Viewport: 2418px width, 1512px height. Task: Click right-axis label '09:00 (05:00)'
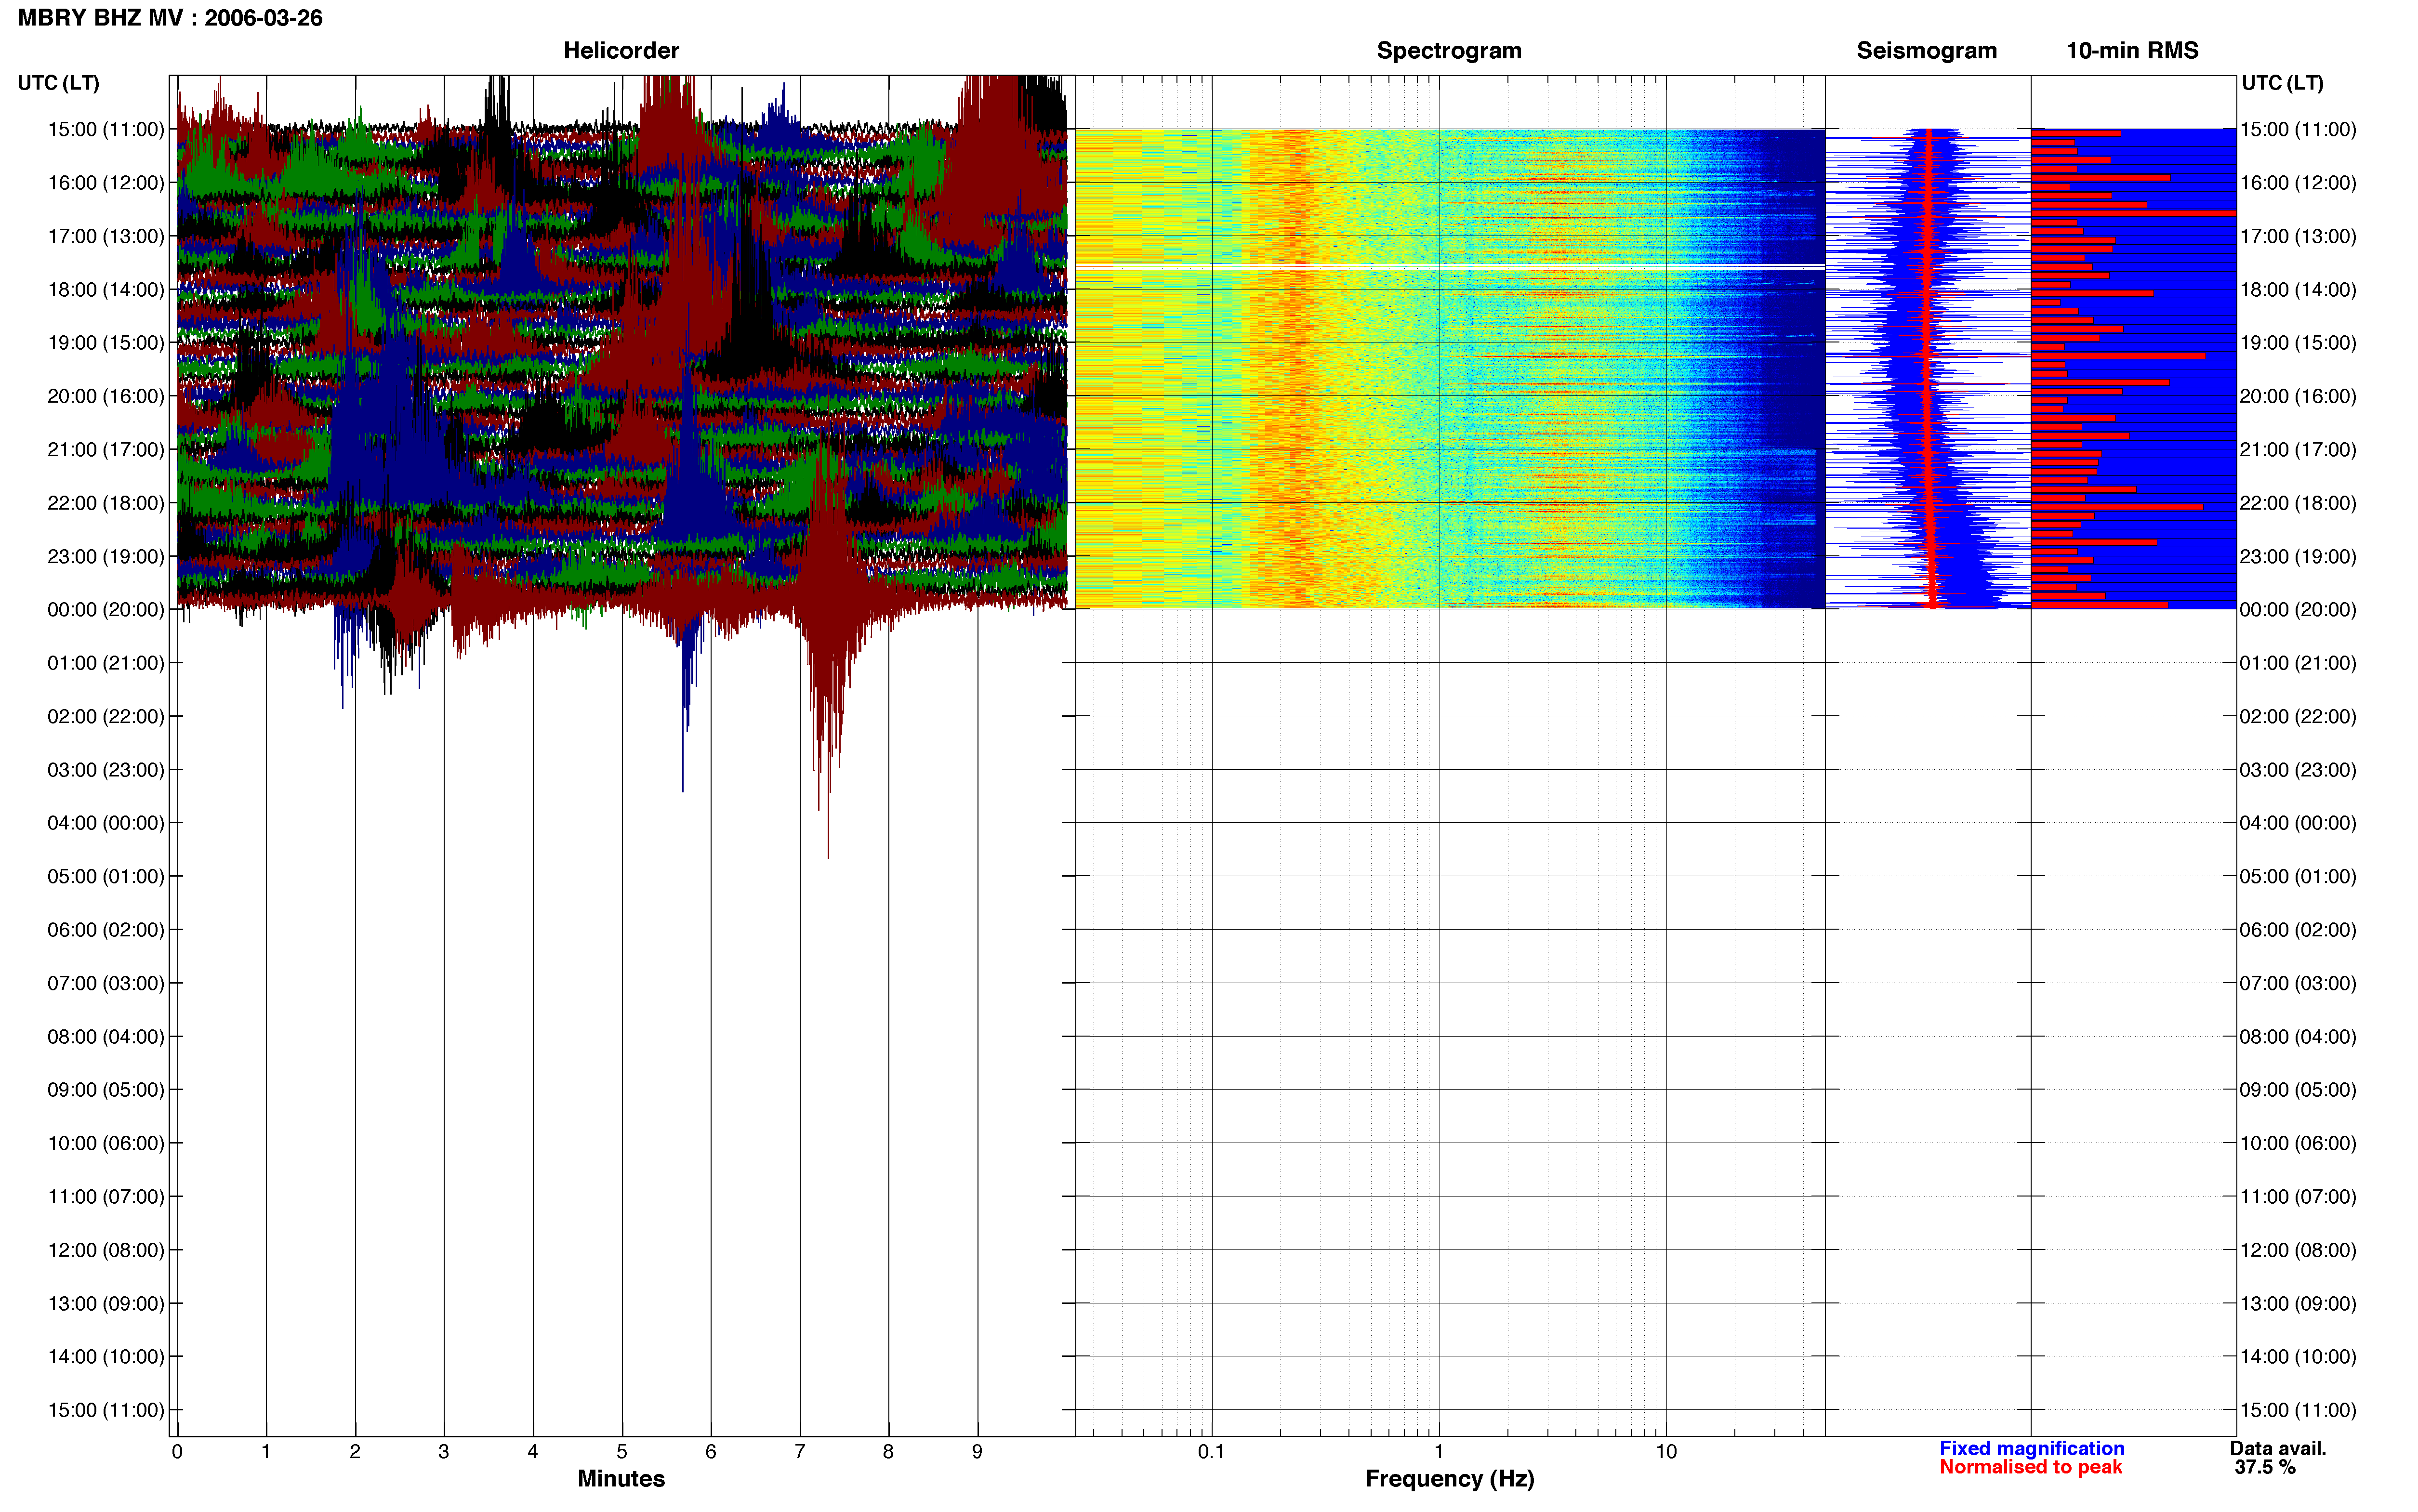[2298, 1090]
